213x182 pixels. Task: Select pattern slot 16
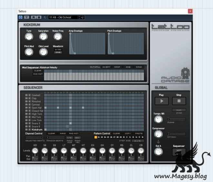[x=143, y=137]
